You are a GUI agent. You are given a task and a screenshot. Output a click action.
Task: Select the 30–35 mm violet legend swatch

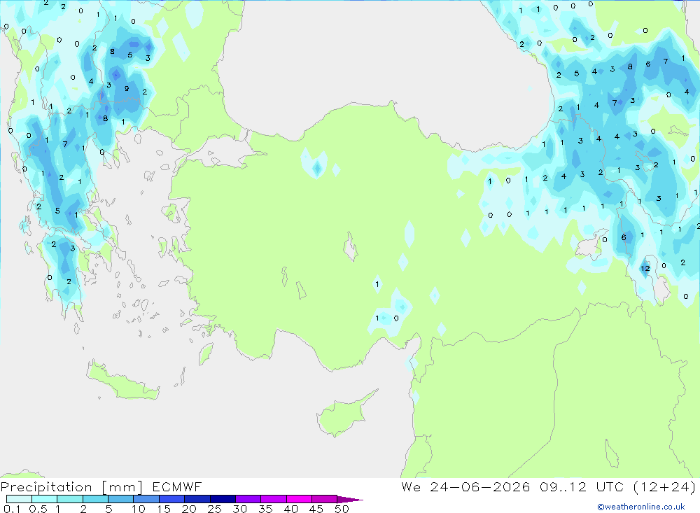pos(248,499)
